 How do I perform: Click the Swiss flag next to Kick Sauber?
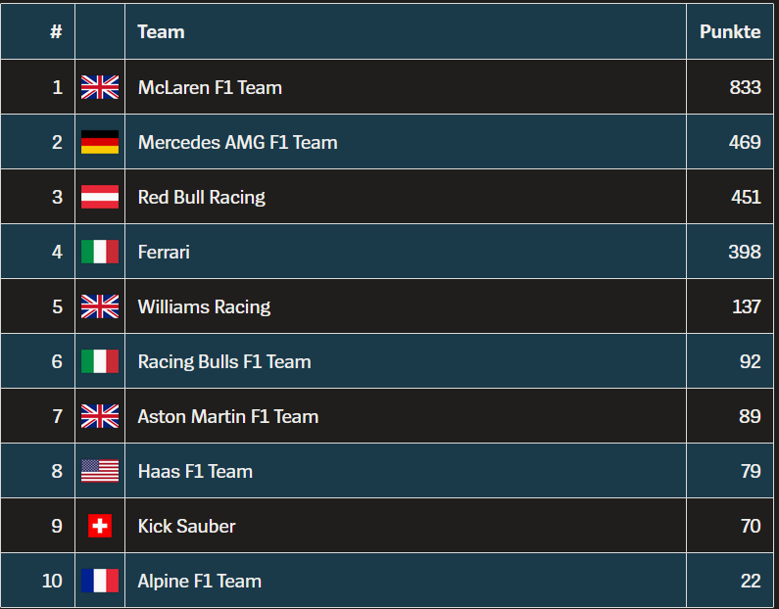100,526
